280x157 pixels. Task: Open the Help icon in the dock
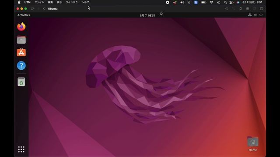[21, 65]
